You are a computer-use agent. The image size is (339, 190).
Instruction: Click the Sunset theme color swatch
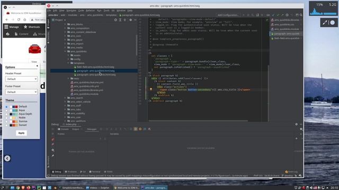pos(14,125)
